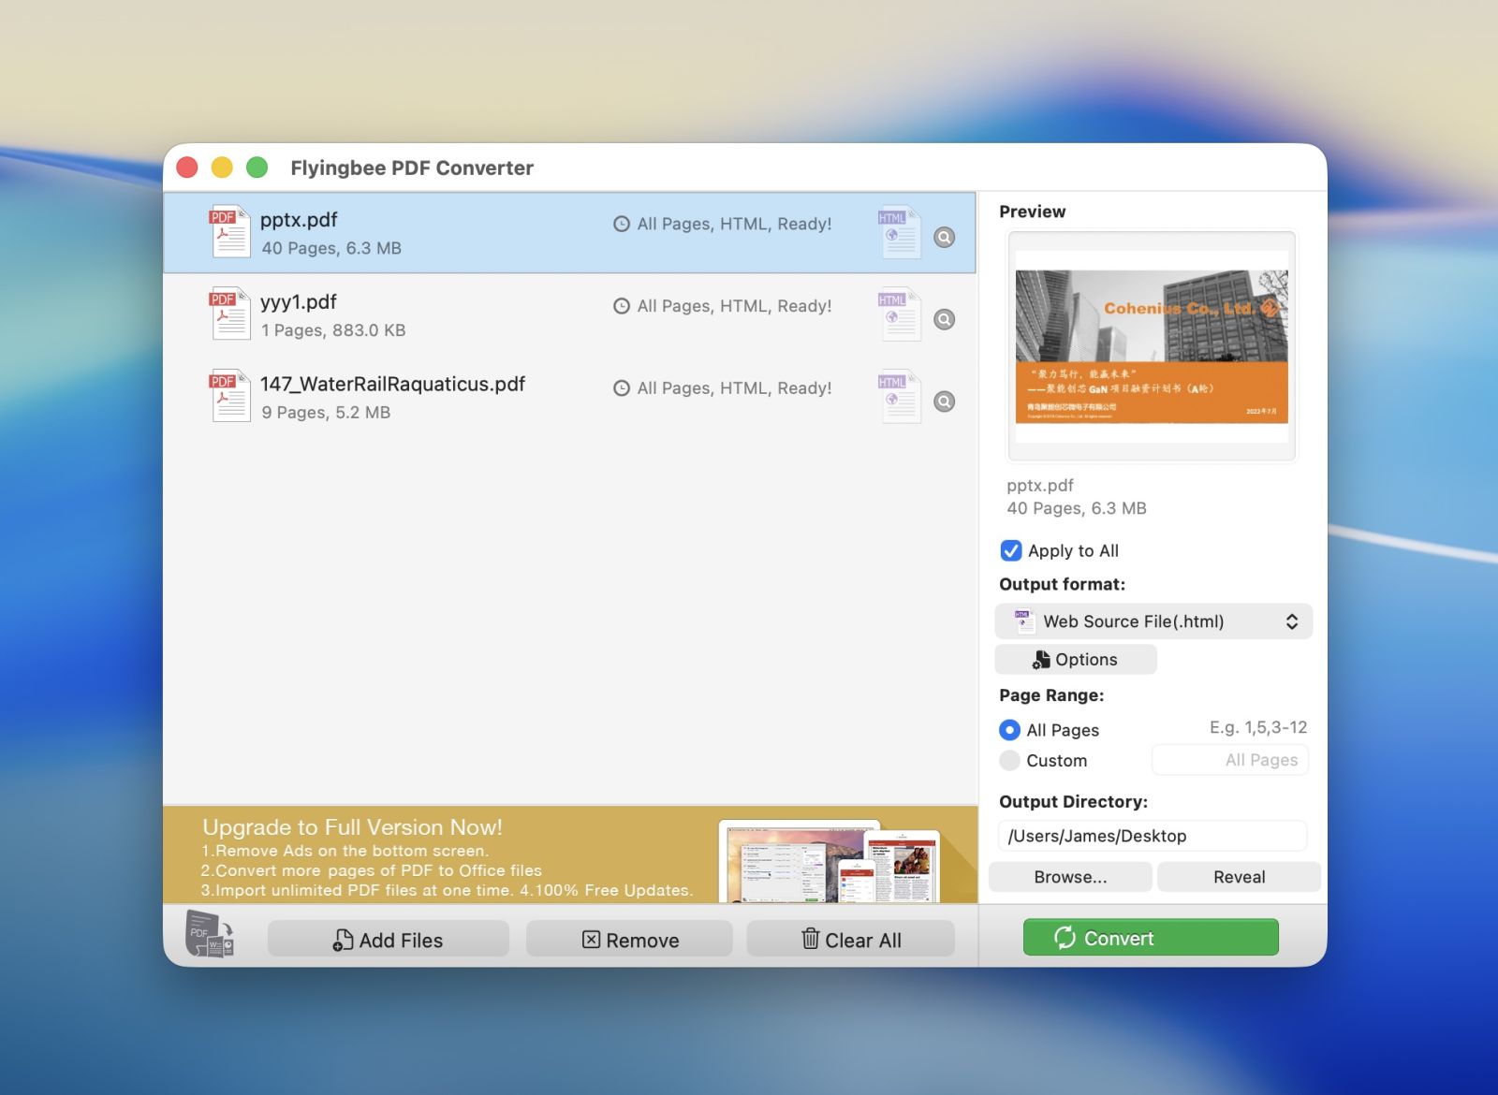This screenshot has height=1095, width=1498.
Task: Choose the Custom page range radio button
Action: 1009,761
